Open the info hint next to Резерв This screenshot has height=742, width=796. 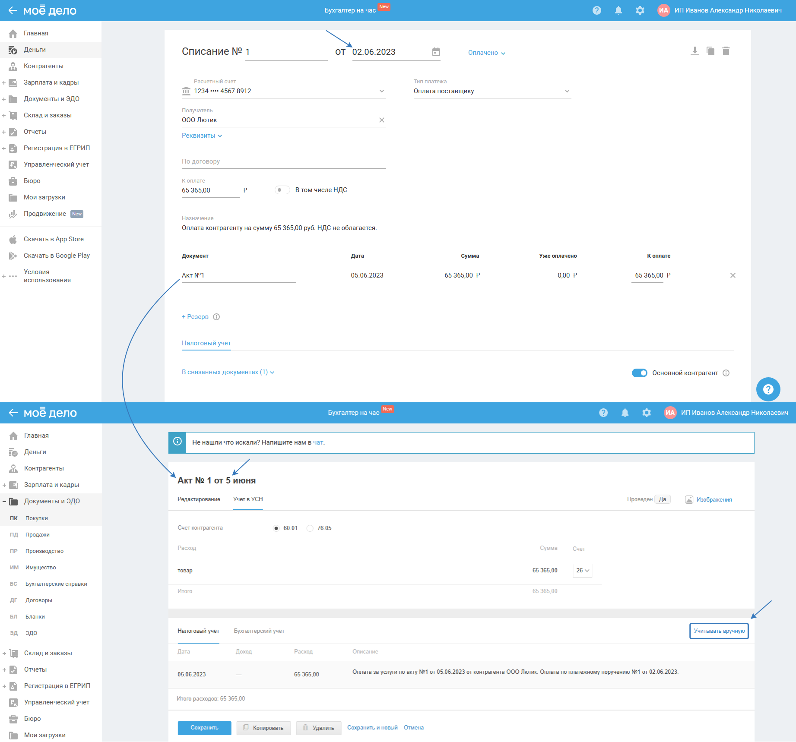[217, 317]
